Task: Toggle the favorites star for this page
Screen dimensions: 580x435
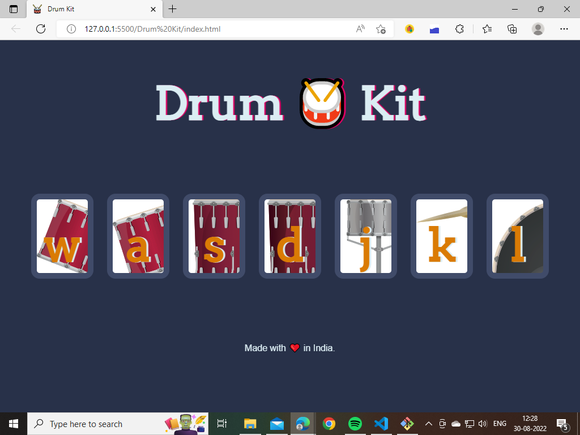Action: click(x=381, y=29)
